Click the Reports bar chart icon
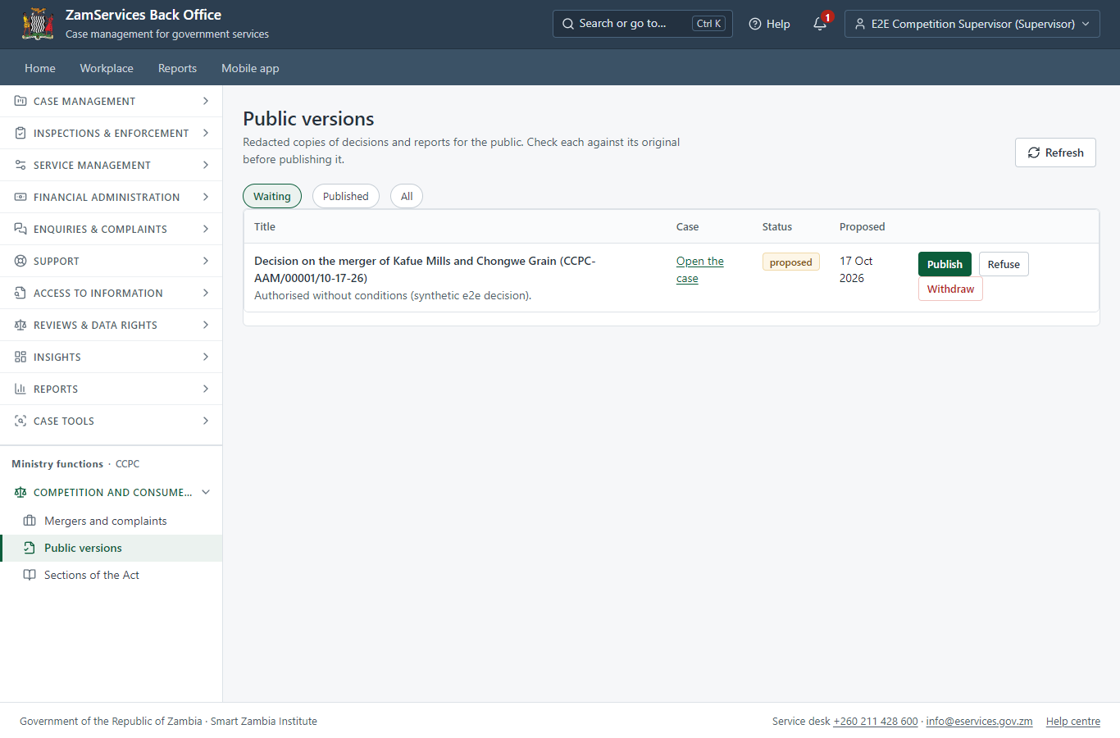This screenshot has height=738, width=1120. [20, 389]
